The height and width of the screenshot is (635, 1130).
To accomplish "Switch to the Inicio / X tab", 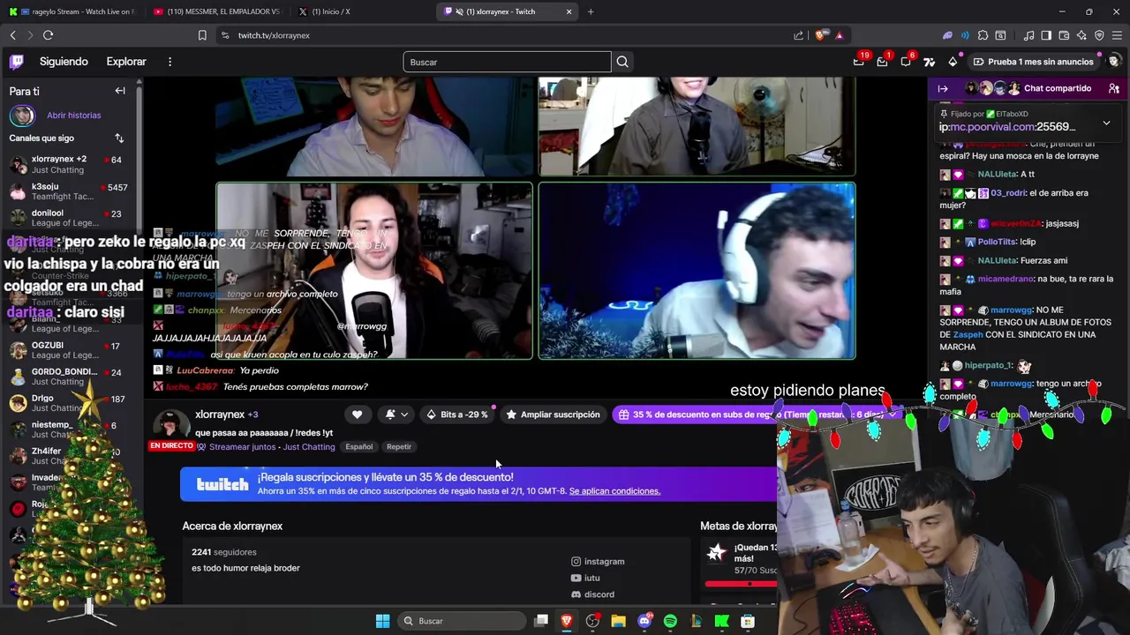I will click(362, 11).
